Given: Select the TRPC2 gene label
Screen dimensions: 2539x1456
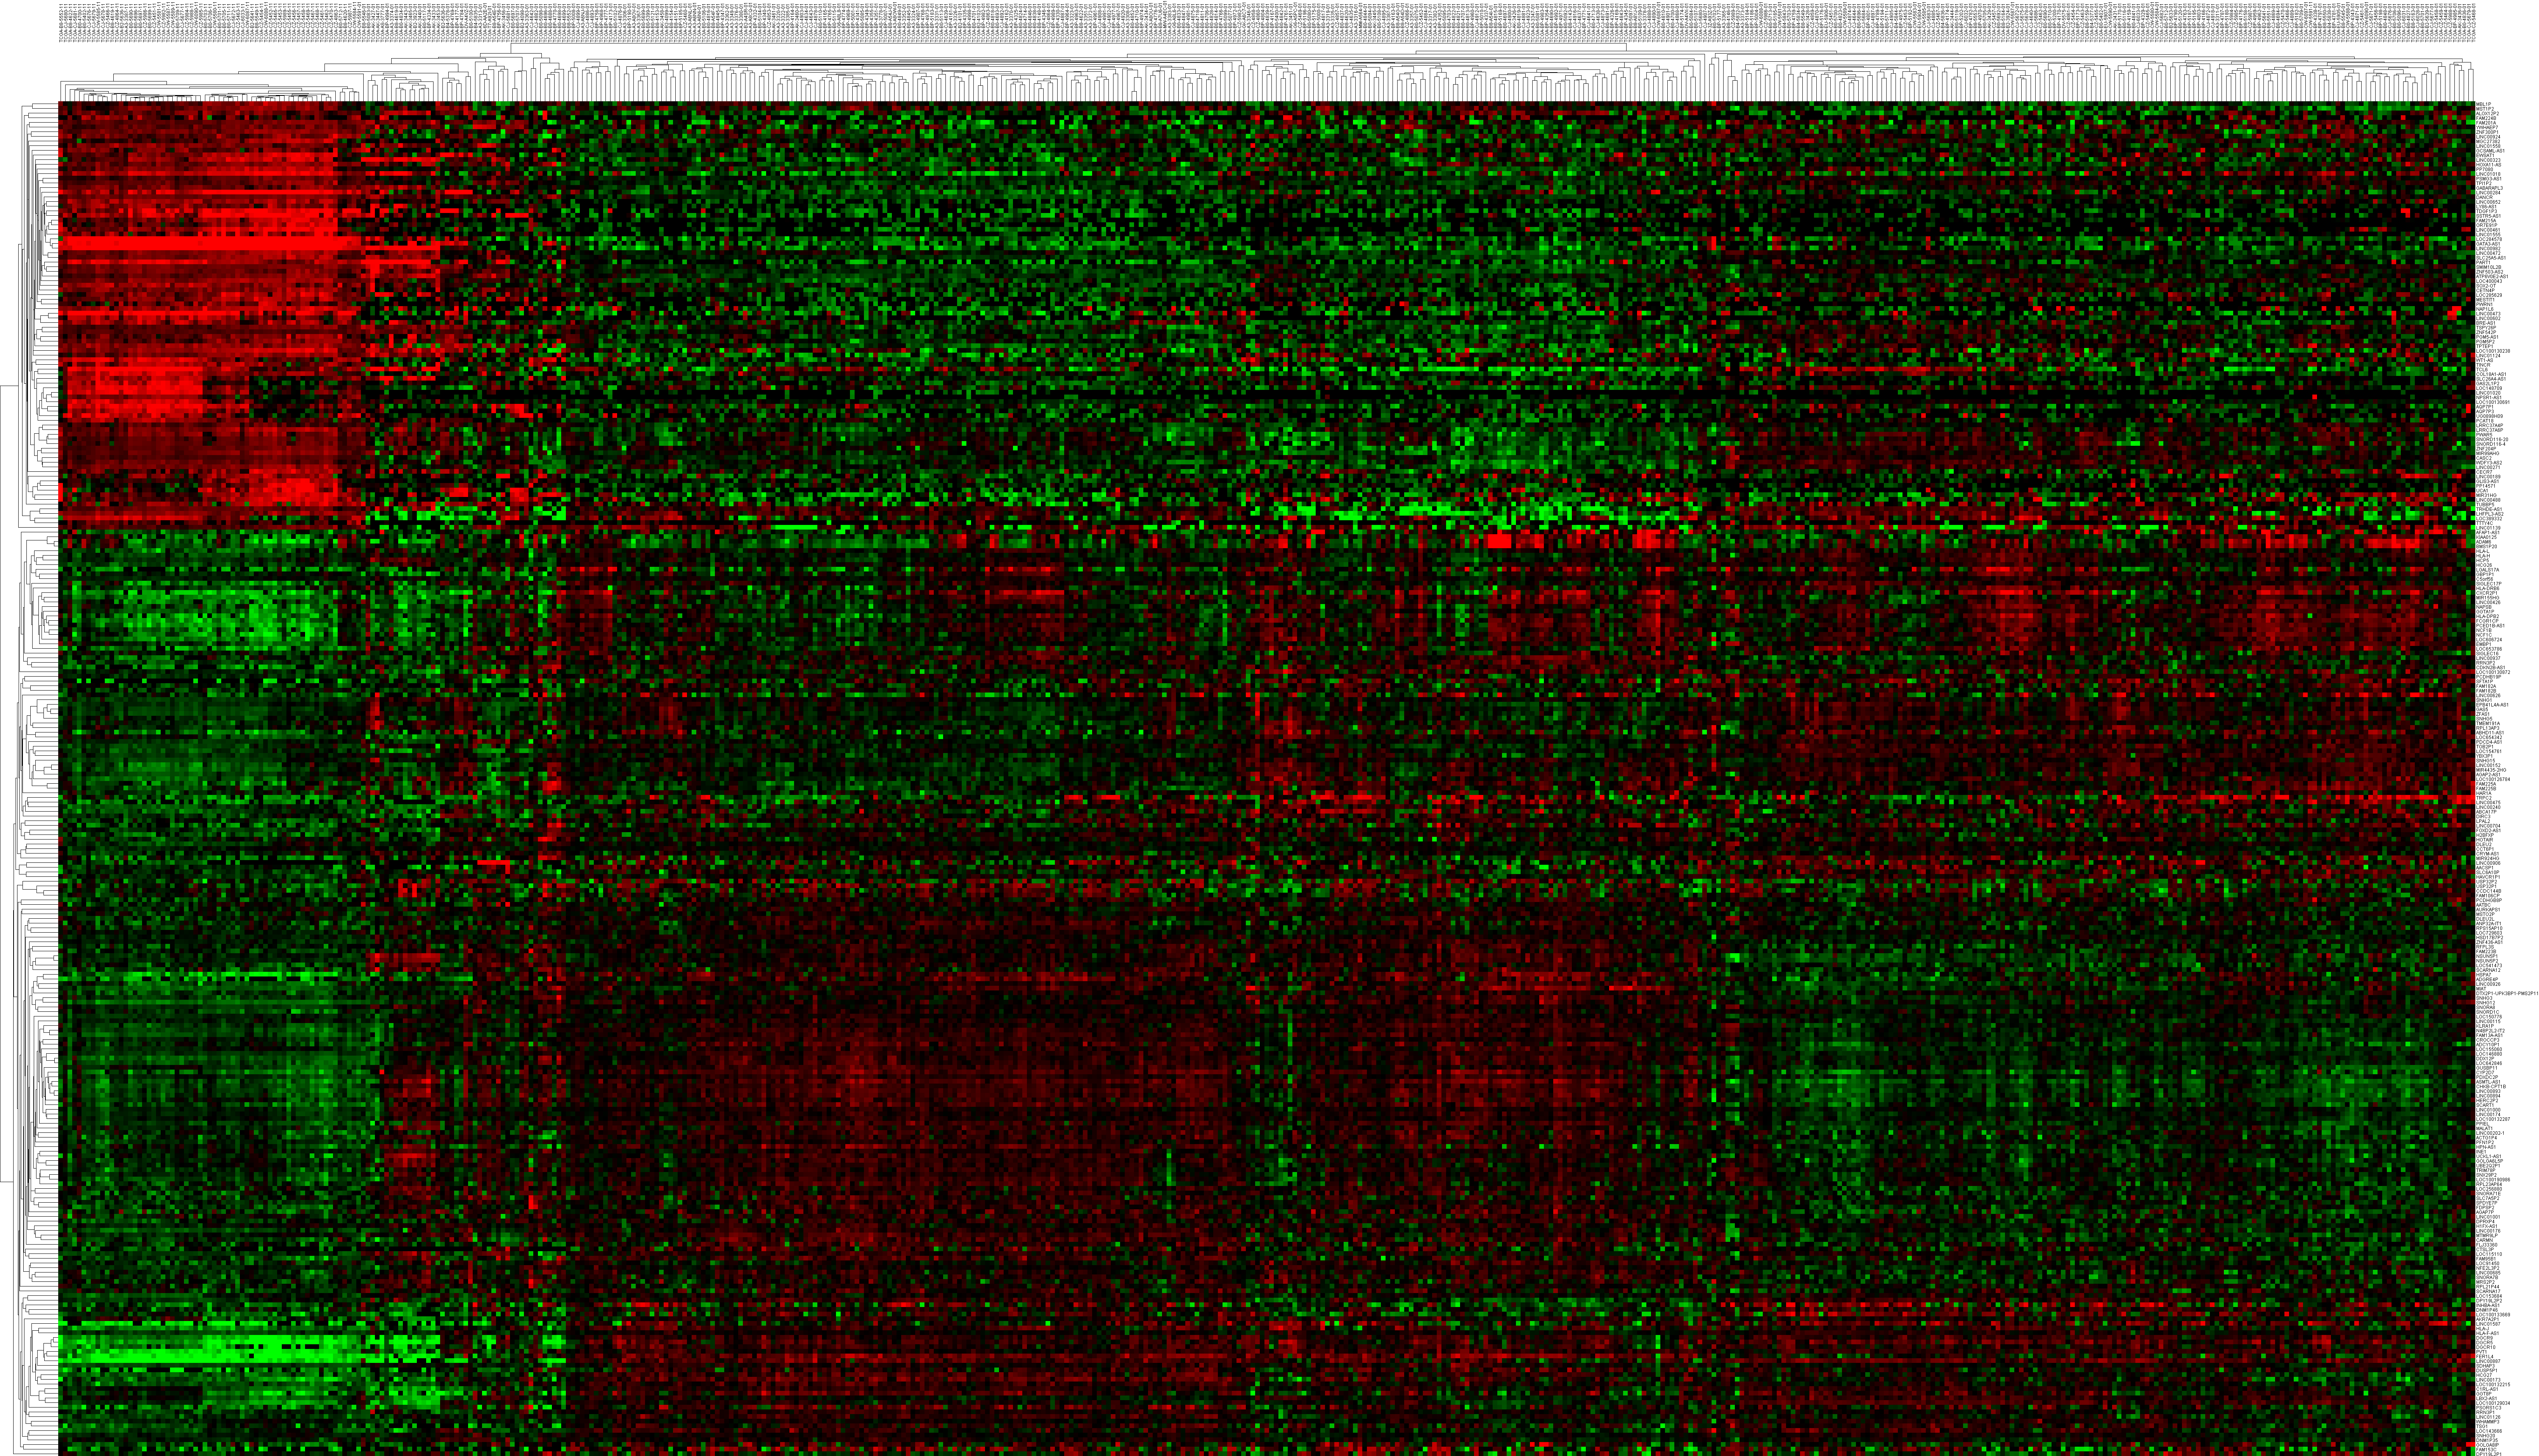Looking at the screenshot, I should [x=2484, y=798].
